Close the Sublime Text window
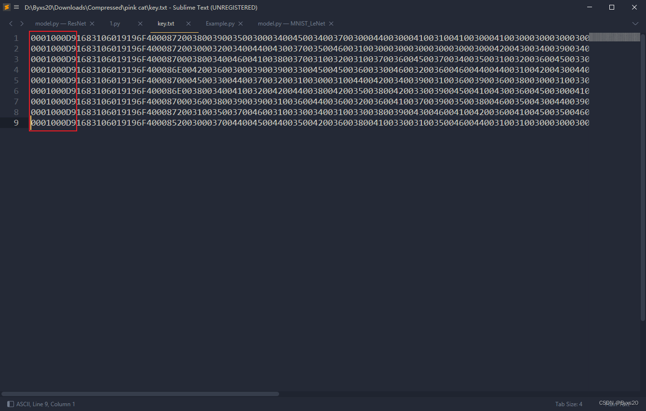 pos(634,7)
